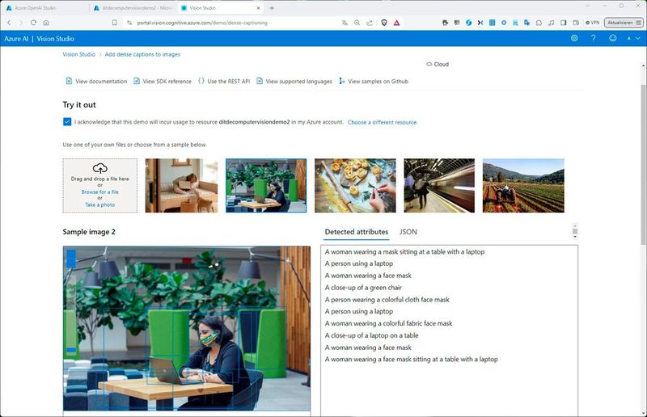Open View samples on Github link
Viewport: 647px width, 417px height.
point(374,82)
